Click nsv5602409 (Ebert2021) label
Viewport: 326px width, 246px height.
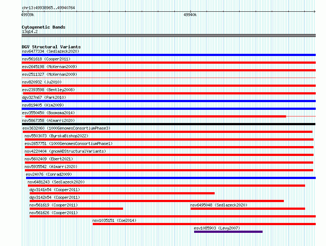[49, 159]
